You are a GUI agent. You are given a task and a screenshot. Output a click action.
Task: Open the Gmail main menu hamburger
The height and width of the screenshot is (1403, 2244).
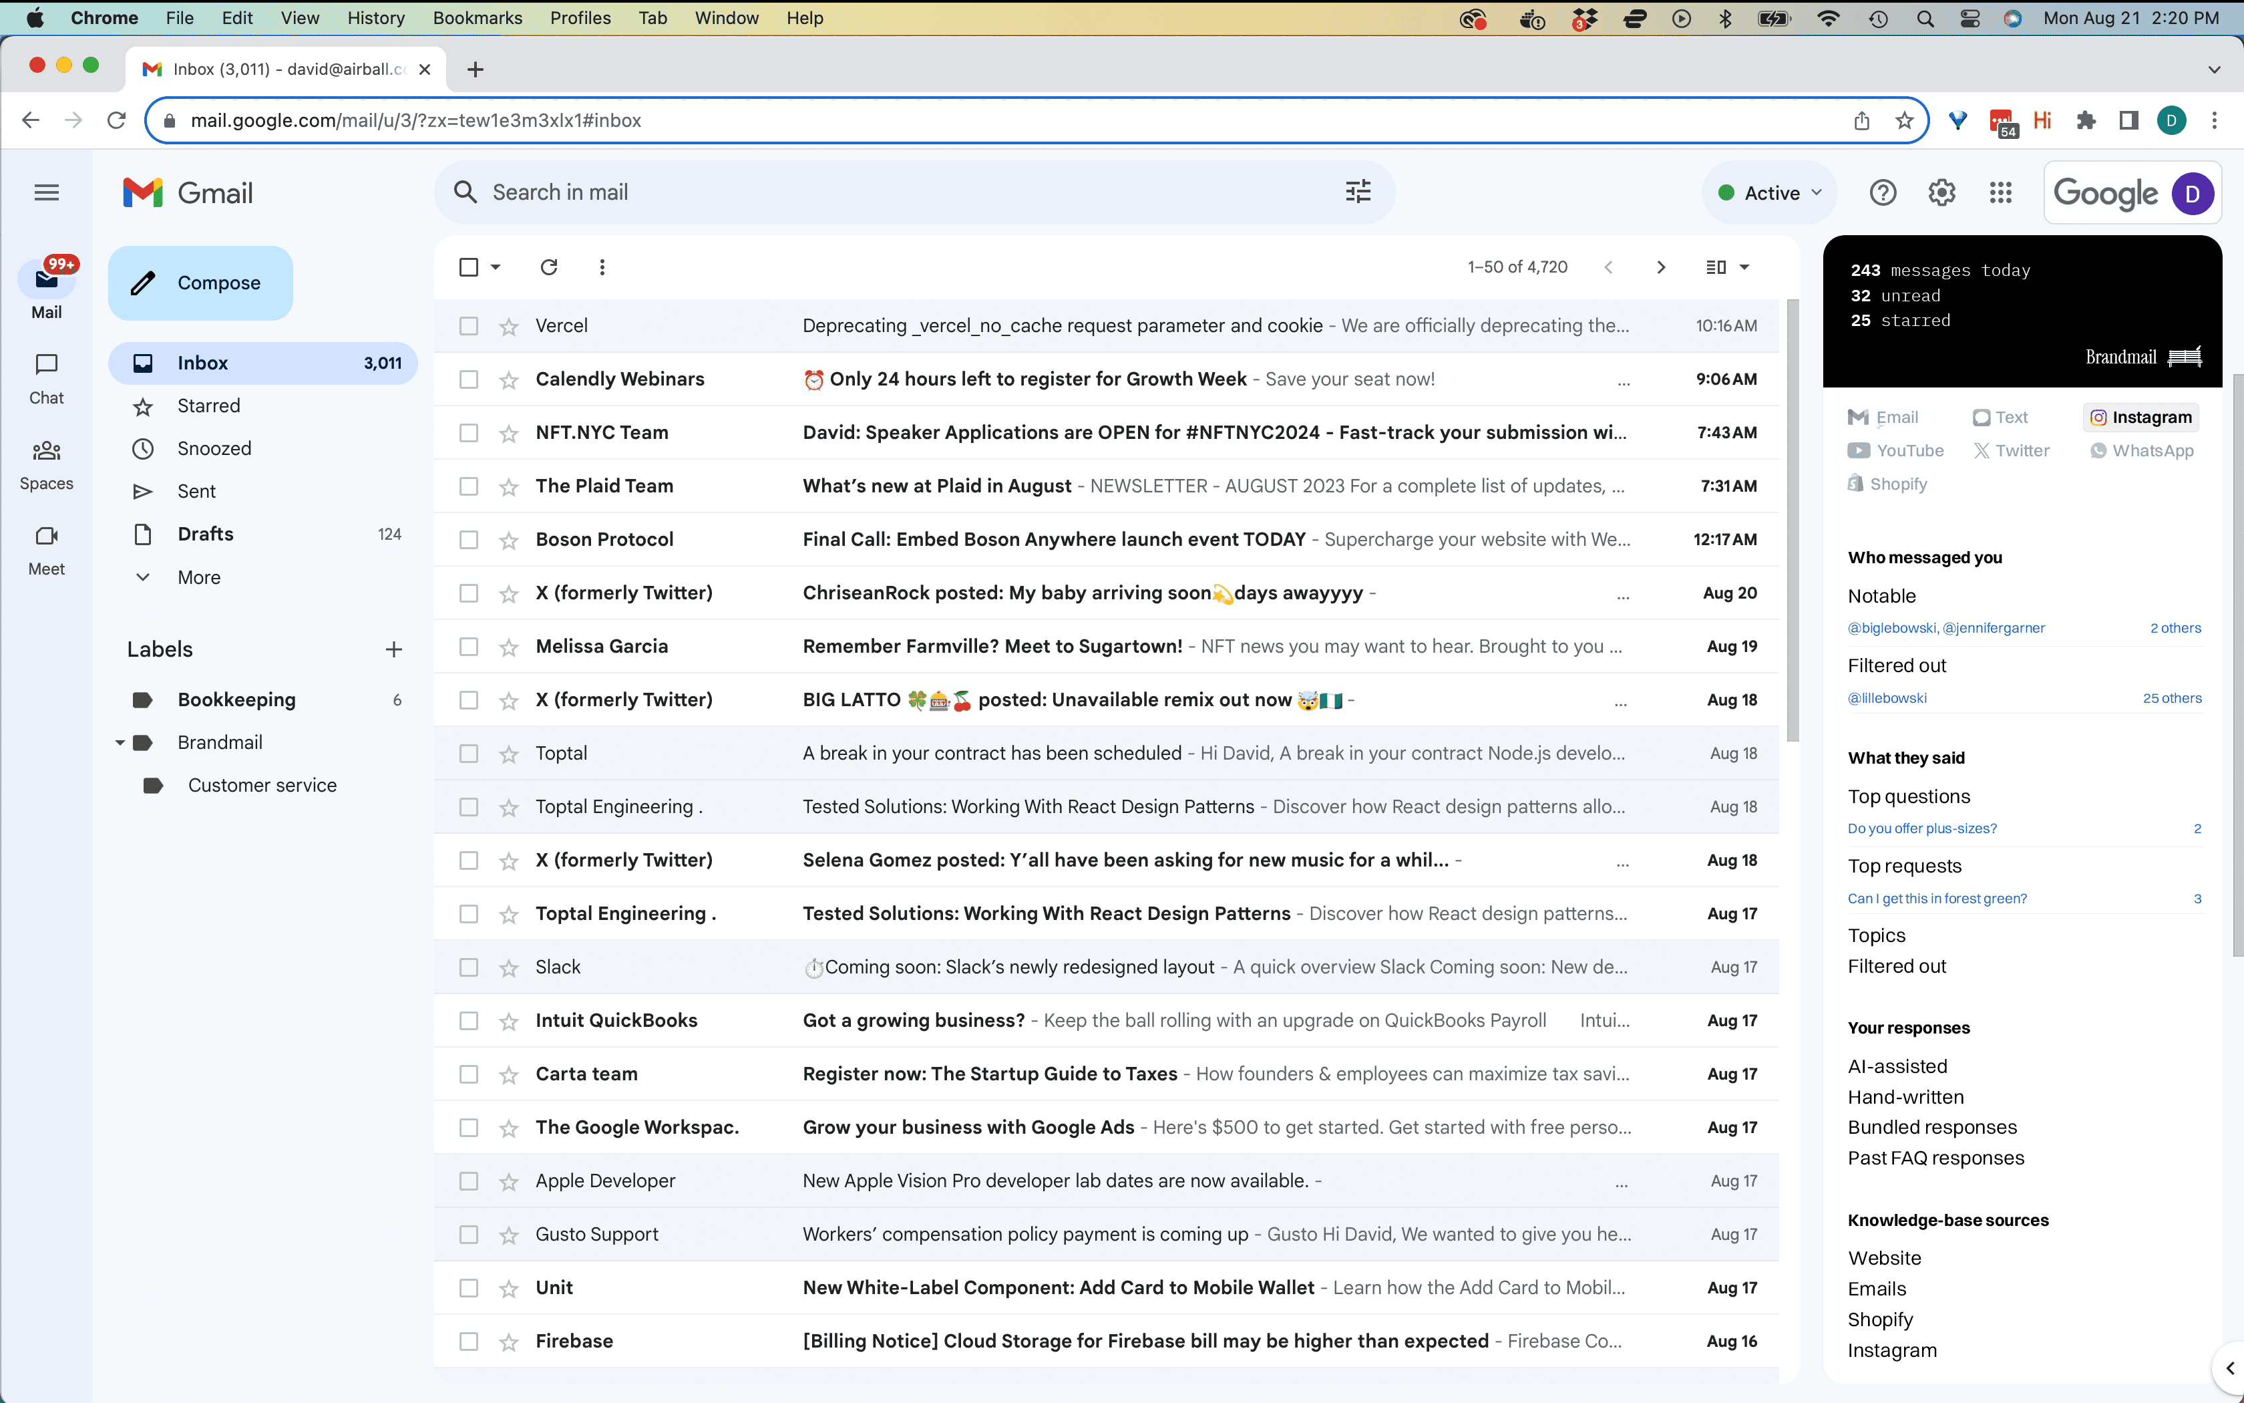(x=45, y=192)
